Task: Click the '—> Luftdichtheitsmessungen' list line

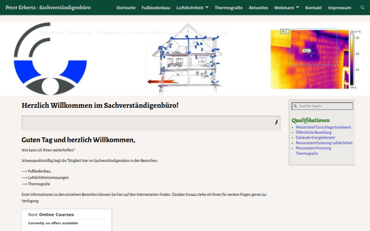Action: point(45,177)
